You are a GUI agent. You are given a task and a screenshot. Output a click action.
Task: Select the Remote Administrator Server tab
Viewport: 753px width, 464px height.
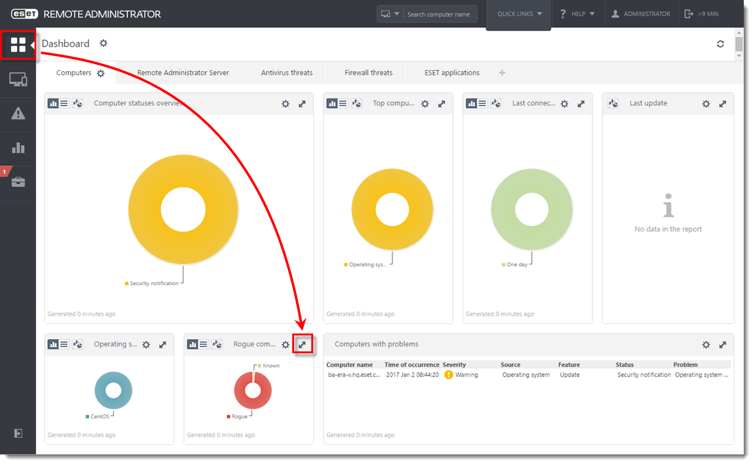coord(183,73)
